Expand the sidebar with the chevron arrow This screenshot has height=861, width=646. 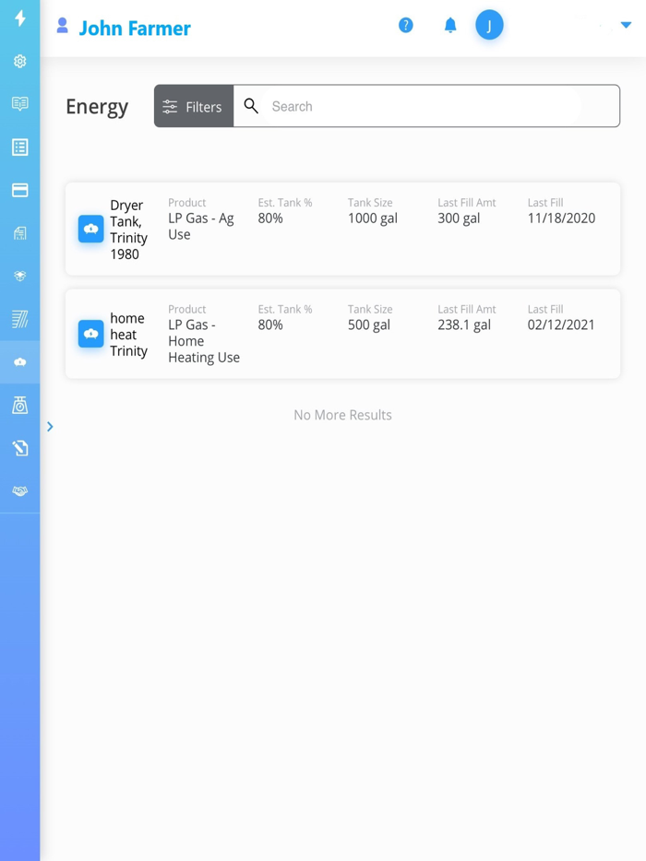pyautogui.click(x=50, y=427)
